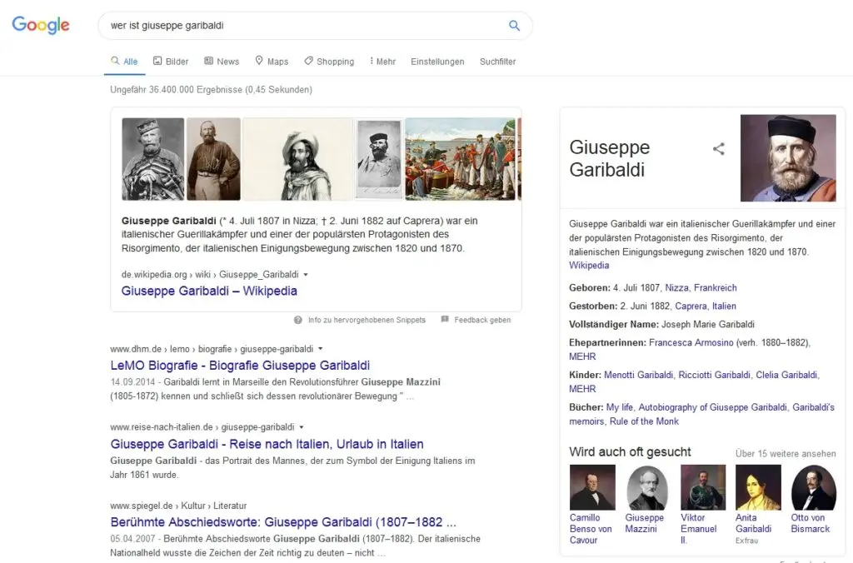Open the Maps tab

[272, 62]
